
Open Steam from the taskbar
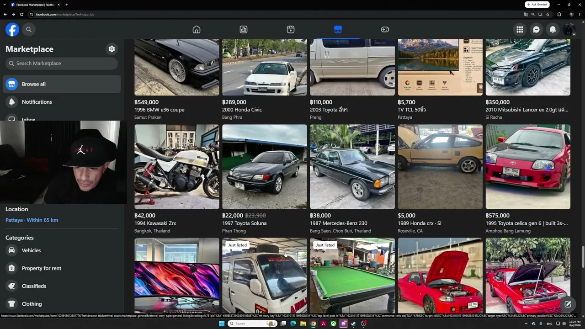tap(353, 324)
